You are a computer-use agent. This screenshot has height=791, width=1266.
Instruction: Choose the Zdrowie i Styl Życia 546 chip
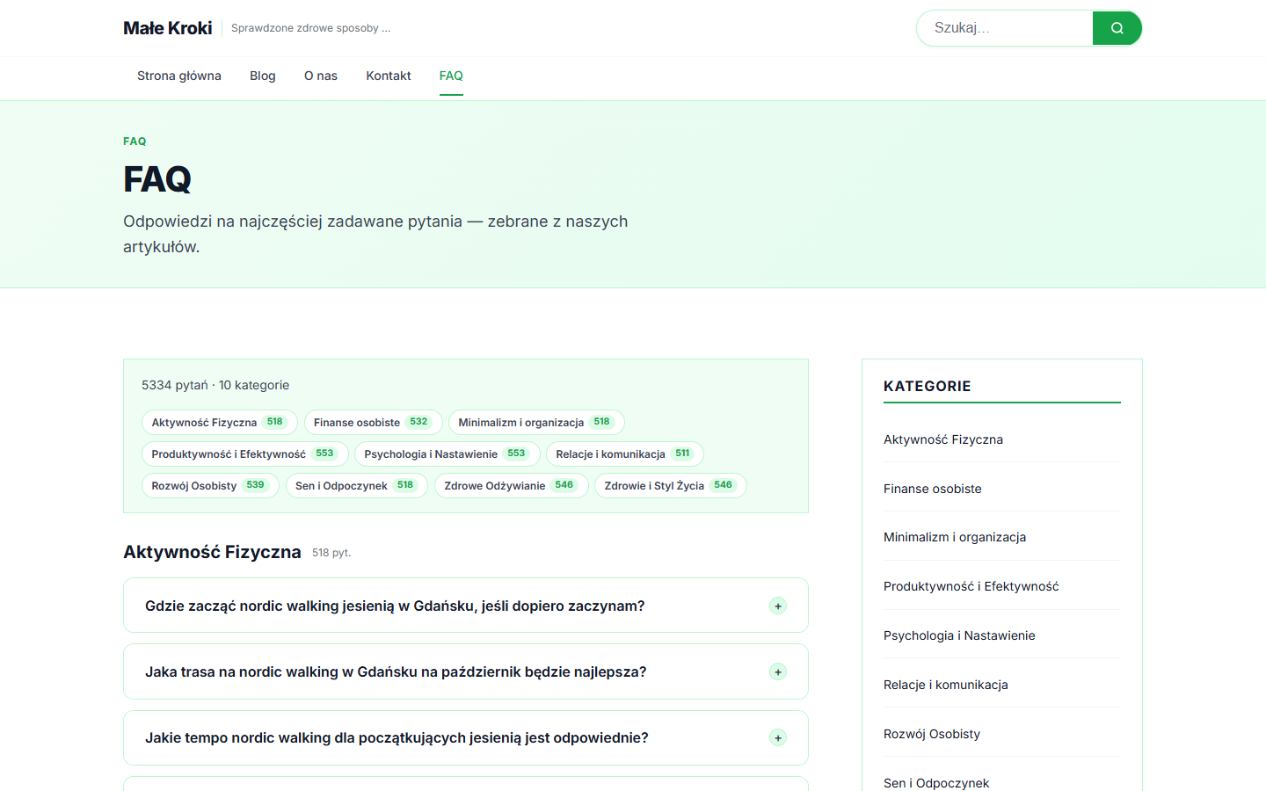click(671, 486)
